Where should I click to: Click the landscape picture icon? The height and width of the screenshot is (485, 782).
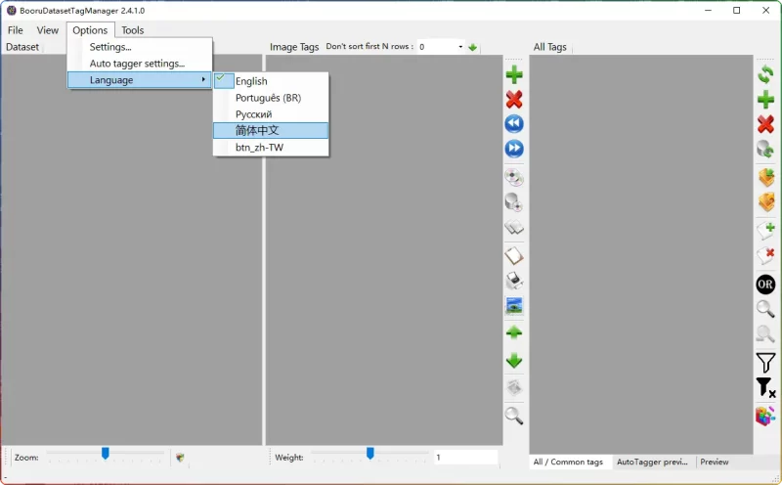(514, 305)
